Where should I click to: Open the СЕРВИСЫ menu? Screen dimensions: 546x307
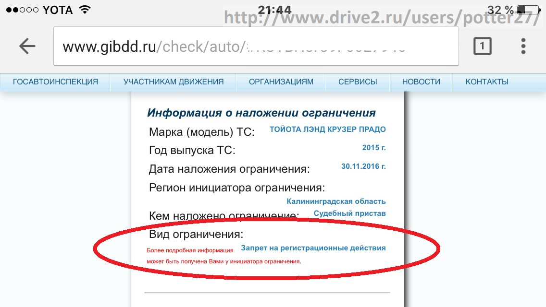pos(358,82)
